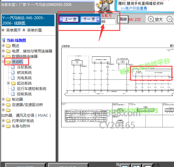Select the 约束保护系统 tree item
The height and width of the screenshot is (167, 174).
pyautogui.click(x=23, y=121)
